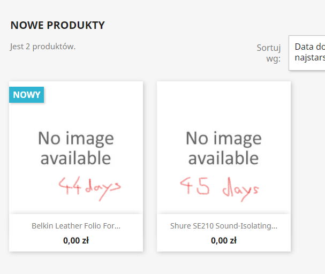Click the word "wg:" beside the sort box
This screenshot has height=274, width=325.
(x=273, y=58)
